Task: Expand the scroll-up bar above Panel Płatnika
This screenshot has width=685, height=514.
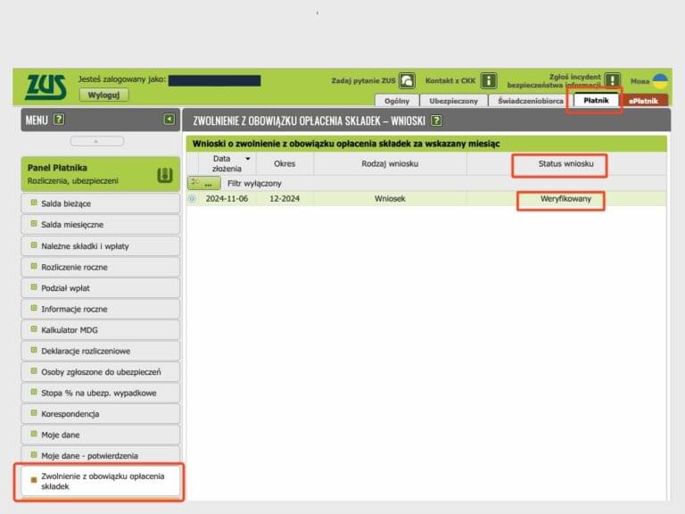Action: (96, 141)
